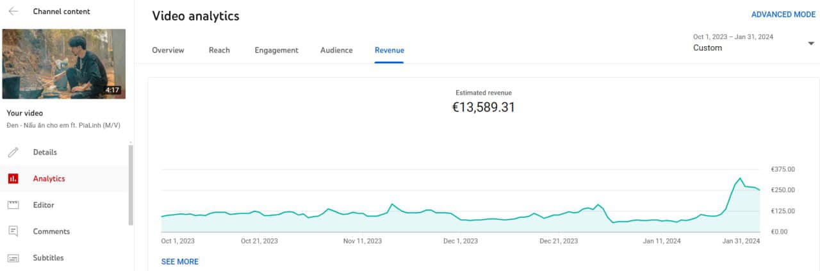Click the revenue peak on the chart line
Viewport: 820px width, 271px height.
pyautogui.click(x=740, y=178)
